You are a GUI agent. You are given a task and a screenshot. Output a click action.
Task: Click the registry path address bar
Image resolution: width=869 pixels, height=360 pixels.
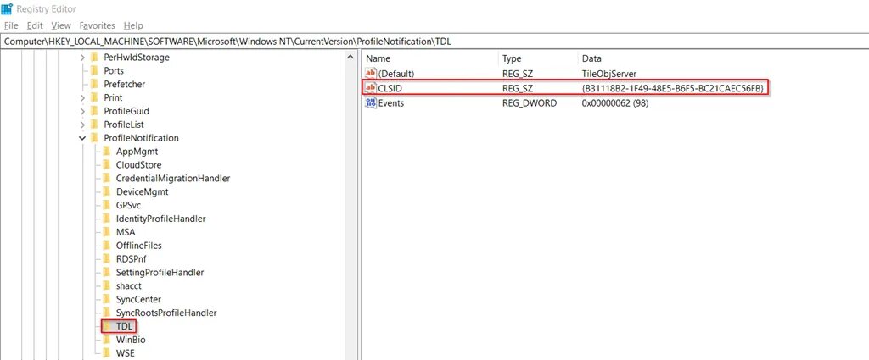pyautogui.click(x=434, y=42)
